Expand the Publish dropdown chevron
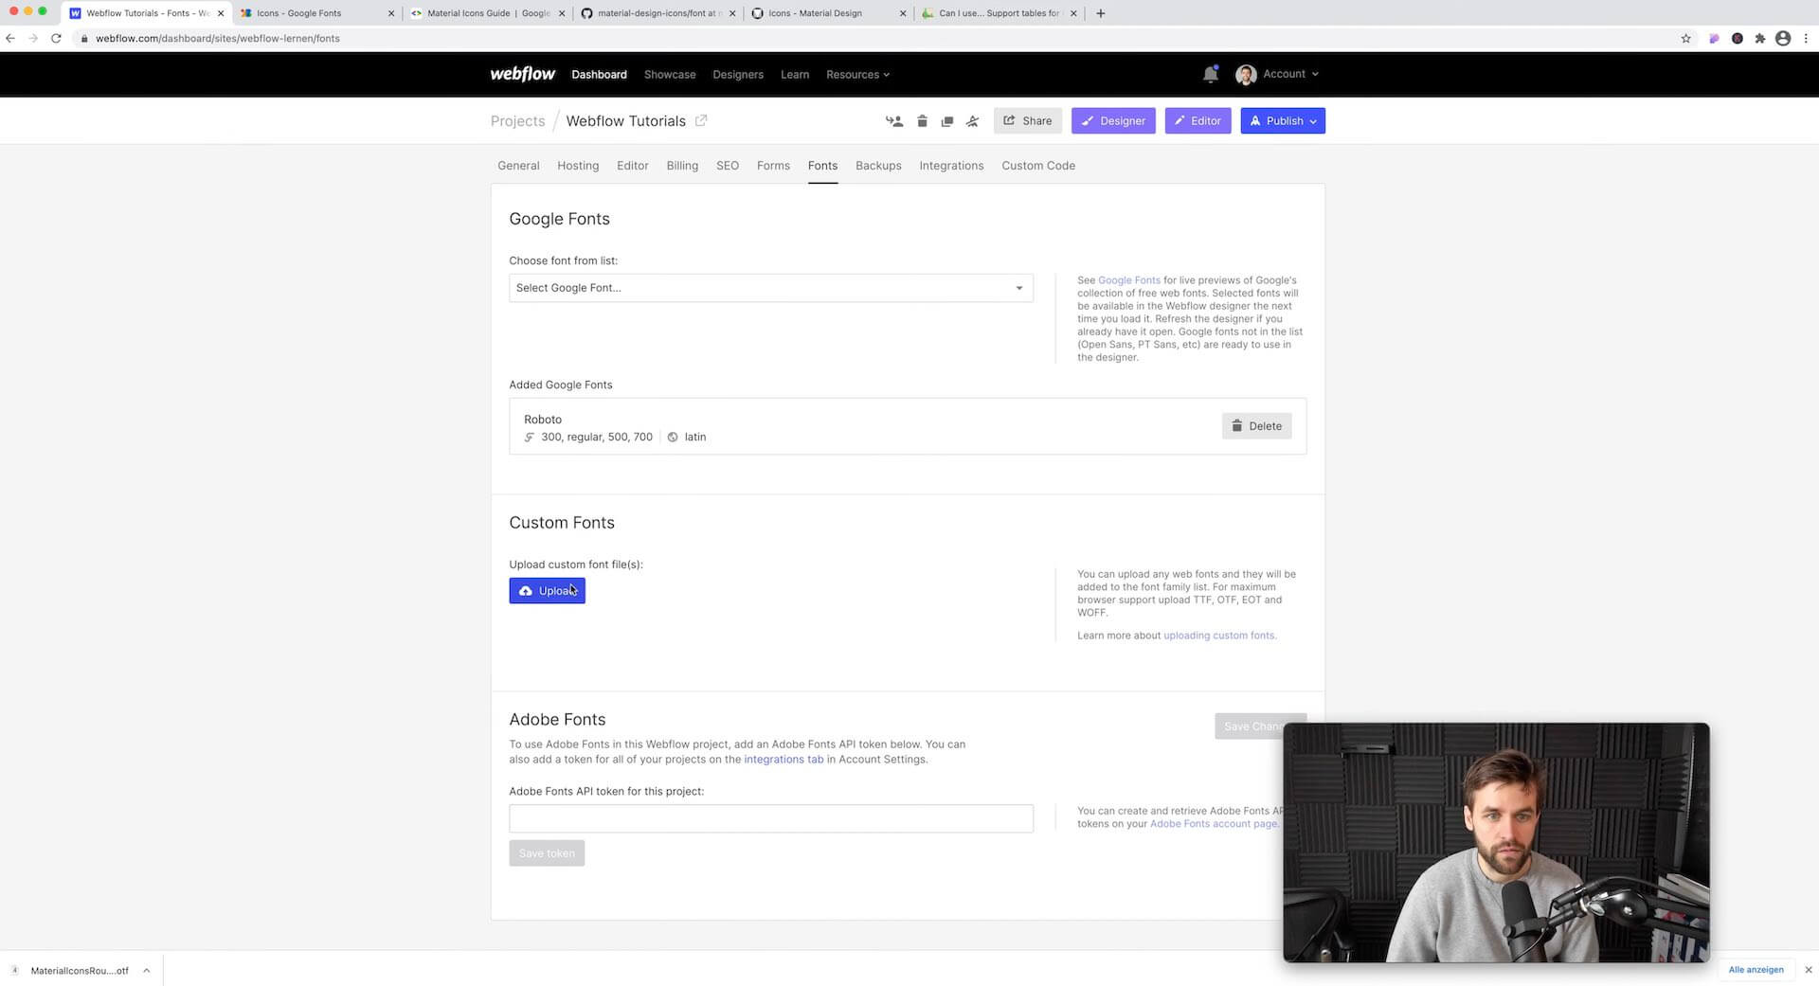The image size is (1819, 986). 1313,120
